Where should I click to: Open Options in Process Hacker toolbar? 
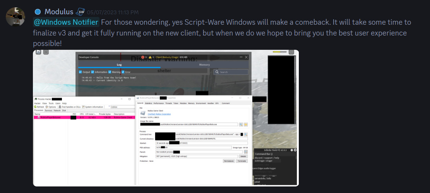click(x=50, y=107)
